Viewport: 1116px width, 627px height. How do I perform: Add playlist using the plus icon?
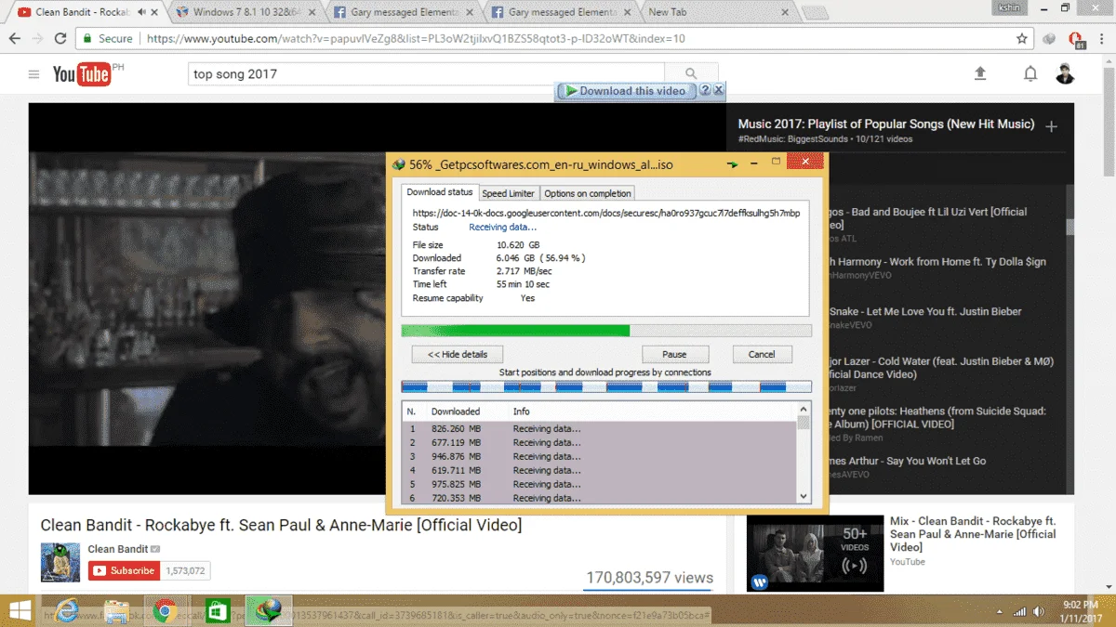tap(1051, 126)
